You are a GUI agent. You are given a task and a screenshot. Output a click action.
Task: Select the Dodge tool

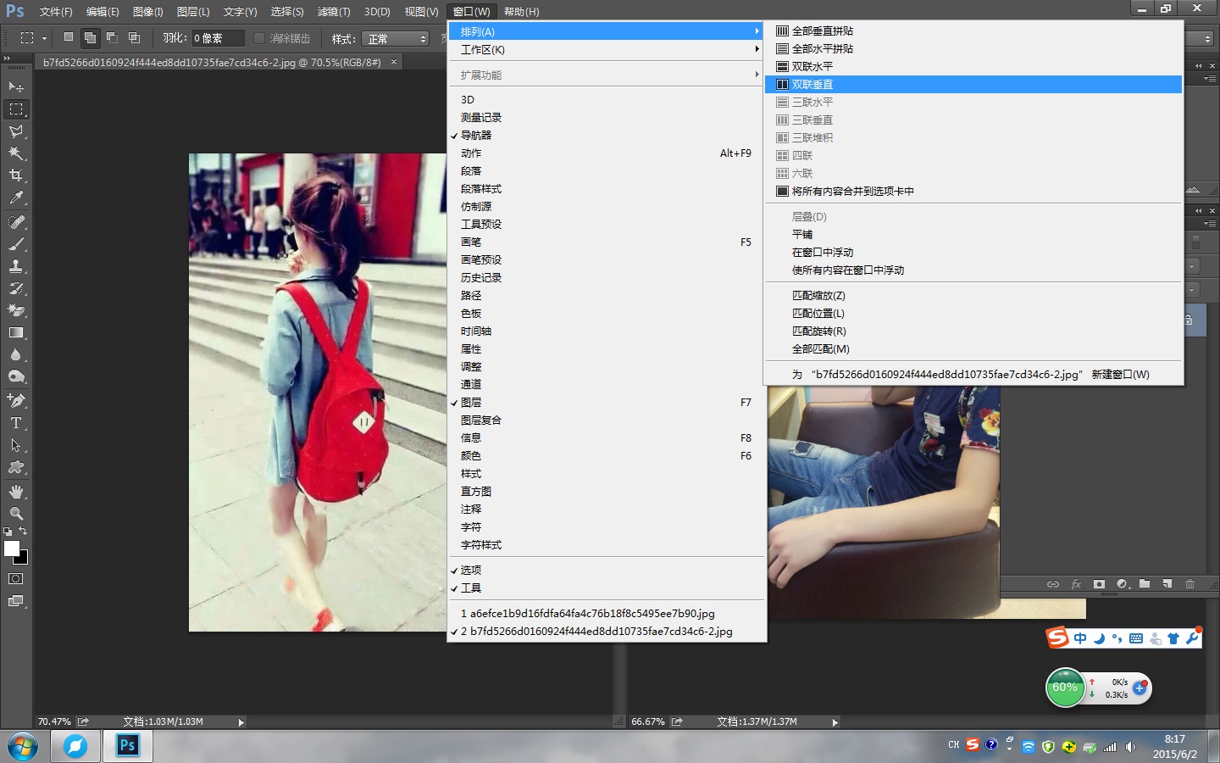point(16,376)
